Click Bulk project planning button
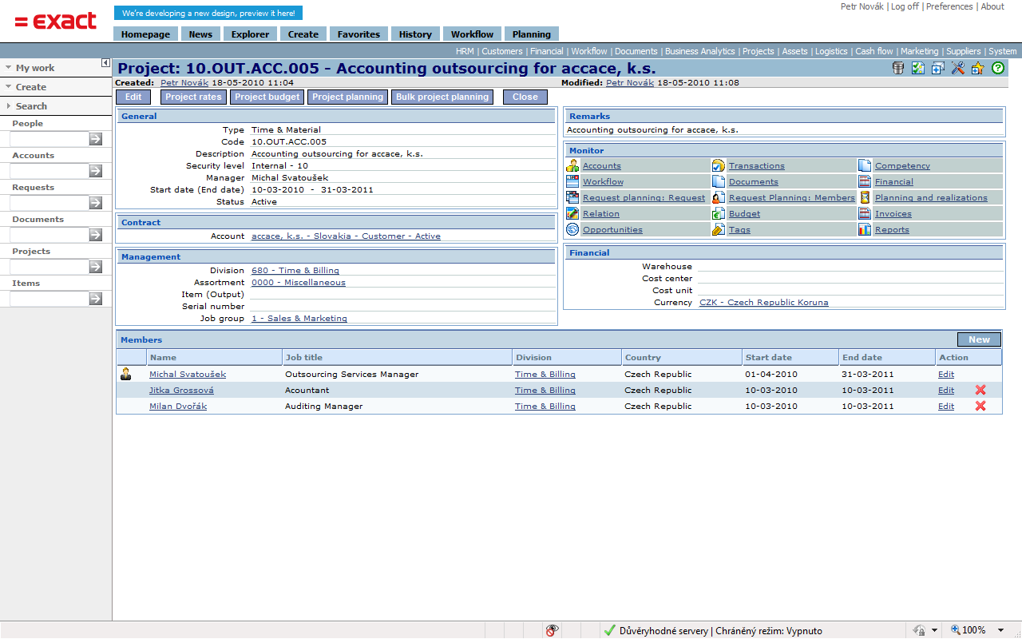This screenshot has height=639, width=1022. (442, 97)
